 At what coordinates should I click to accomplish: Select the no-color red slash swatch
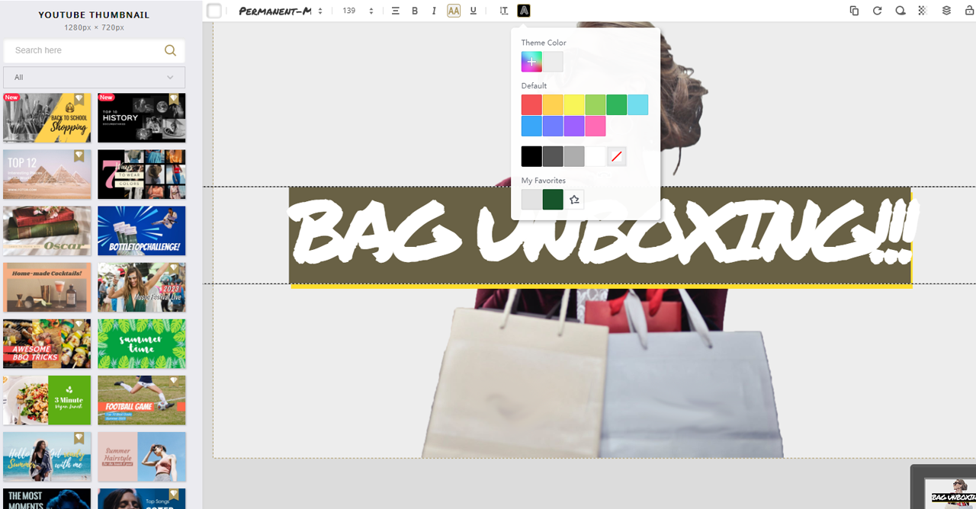[x=617, y=156]
